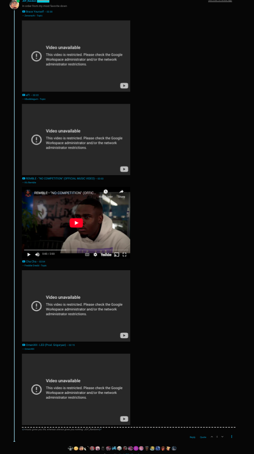This screenshot has width=254, height=454.
Task: Open the It's Remble channel link
Action: click(x=30, y=183)
